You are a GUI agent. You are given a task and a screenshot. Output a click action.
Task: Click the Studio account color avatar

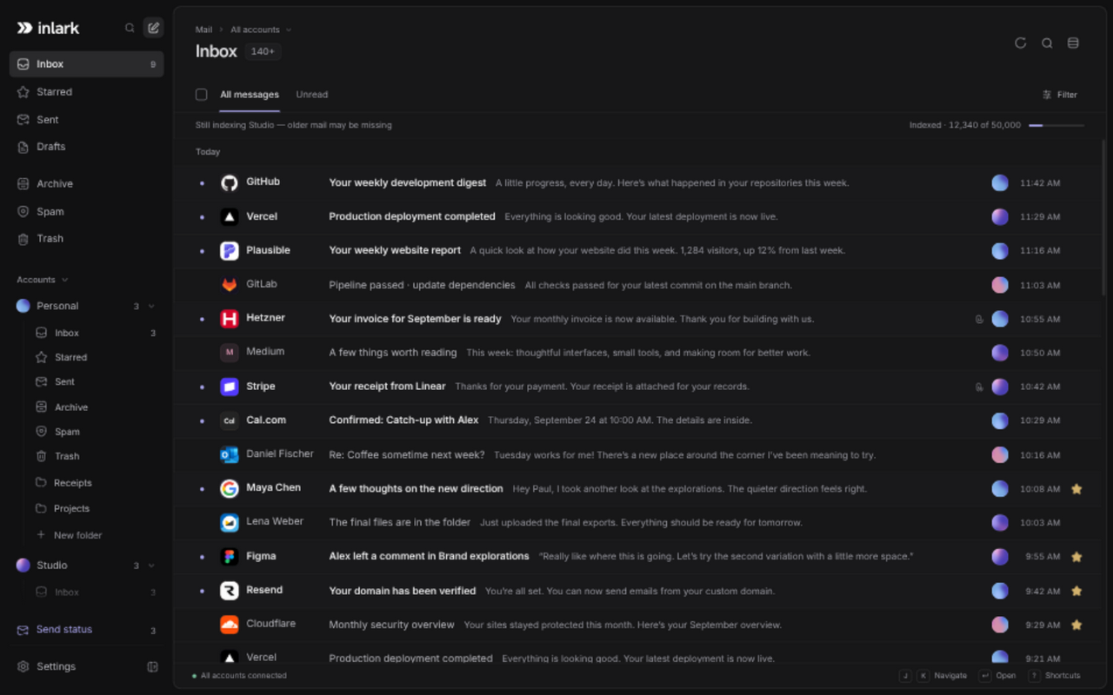[23, 566]
